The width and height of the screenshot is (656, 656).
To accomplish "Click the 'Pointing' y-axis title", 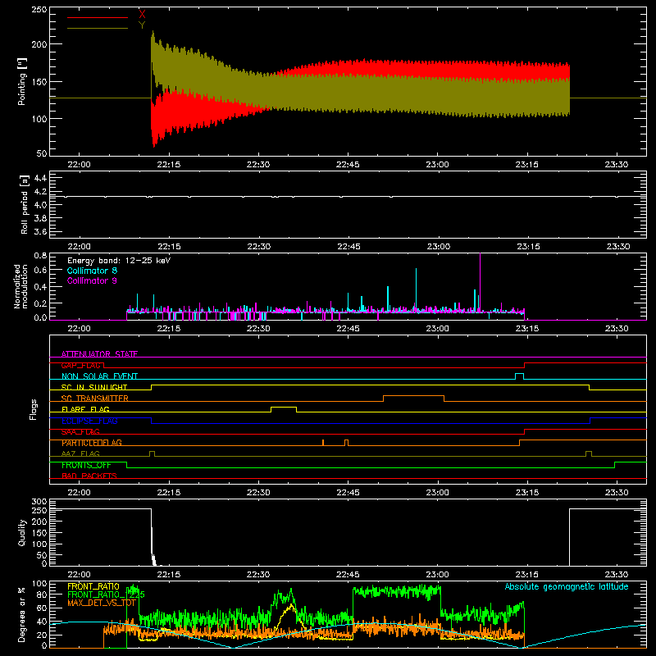I will (22, 81).
